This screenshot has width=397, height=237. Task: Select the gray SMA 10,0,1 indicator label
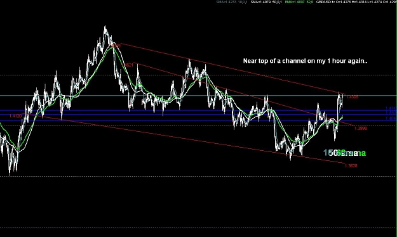pyautogui.click(x=232, y=2)
